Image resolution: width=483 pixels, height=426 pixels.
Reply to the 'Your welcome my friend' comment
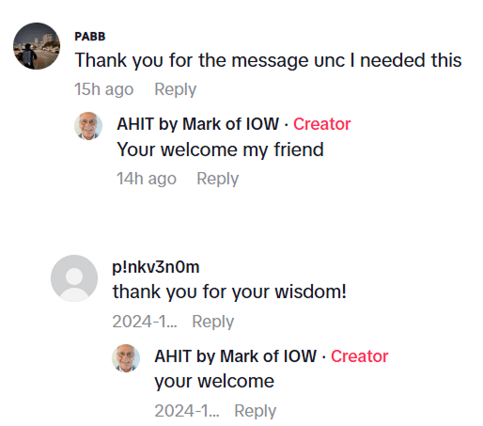(218, 179)
